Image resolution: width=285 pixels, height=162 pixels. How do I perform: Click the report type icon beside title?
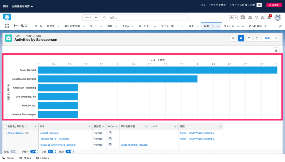[8, 38]
